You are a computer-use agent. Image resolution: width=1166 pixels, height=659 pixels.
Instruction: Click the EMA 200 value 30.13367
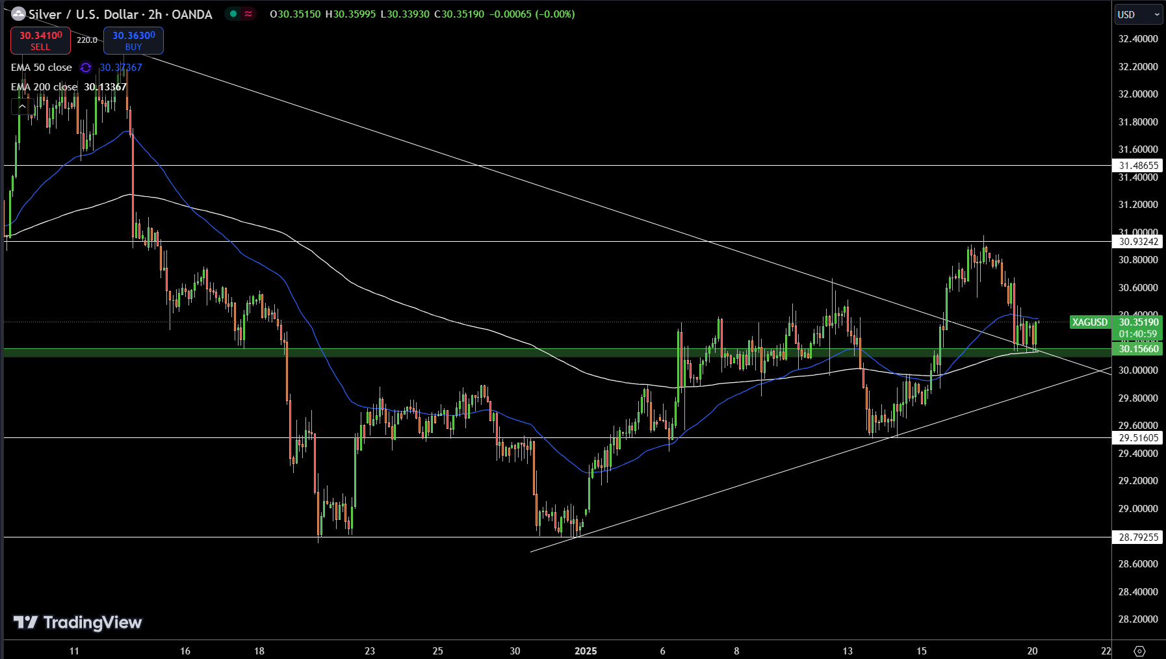tap(105, 87)
